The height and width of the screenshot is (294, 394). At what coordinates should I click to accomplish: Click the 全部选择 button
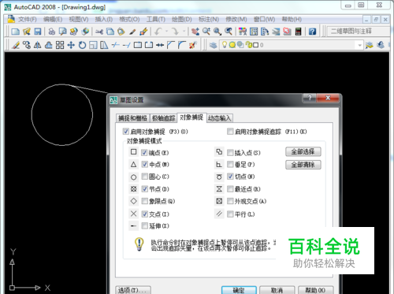tap(303, 151)
